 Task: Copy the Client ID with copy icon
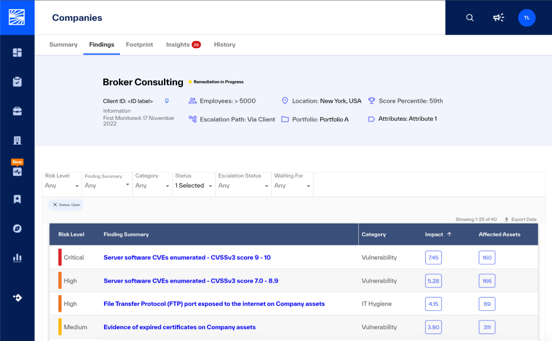pos(167,101)
